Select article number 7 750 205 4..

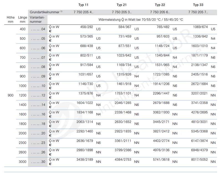(x=83, y=12)
